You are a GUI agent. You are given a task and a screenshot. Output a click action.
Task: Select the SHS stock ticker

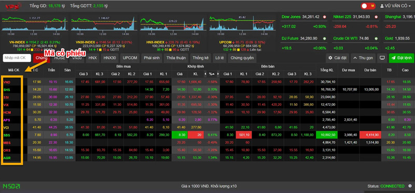click(7, 90)
